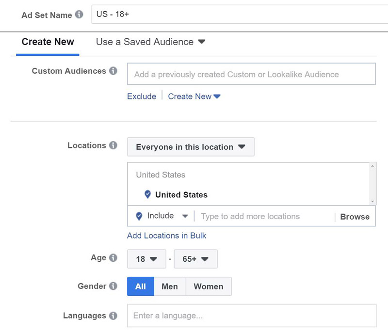This screenshot has width=388, height=334.
Task: Open maximum age 65+ dropdown
Action: coord(195,259)
